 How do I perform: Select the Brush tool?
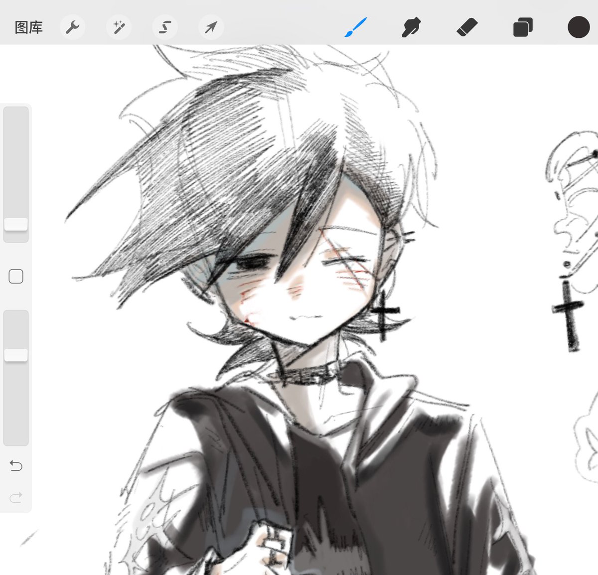pos(356,27)
